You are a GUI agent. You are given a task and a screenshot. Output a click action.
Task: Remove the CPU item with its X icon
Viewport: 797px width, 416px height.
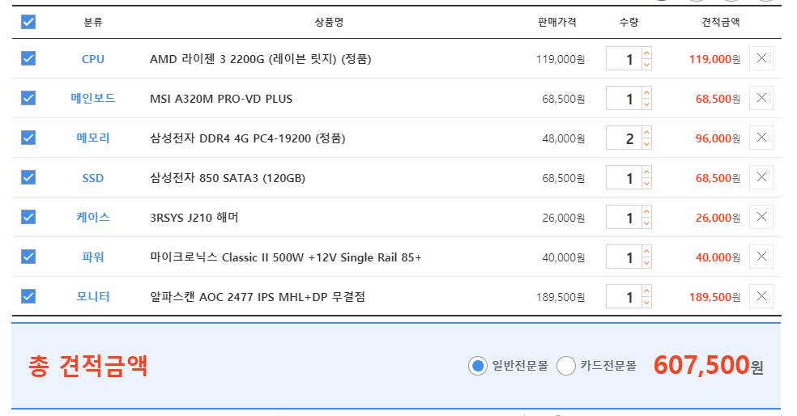[761, 58]
